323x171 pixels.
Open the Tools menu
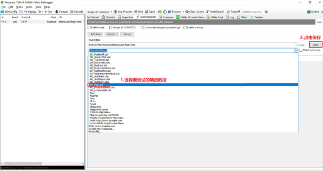tap(29, 7)
